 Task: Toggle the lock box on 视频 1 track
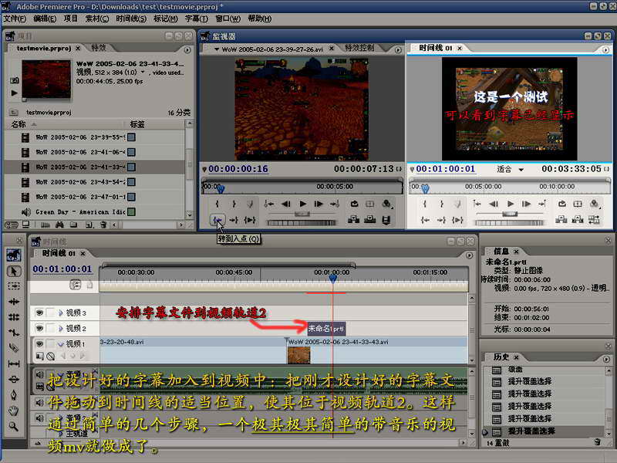pos(50,343)
